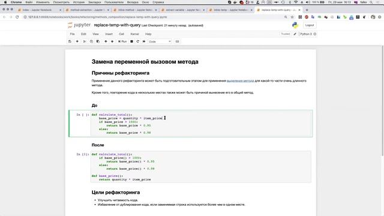
Task: Move selected cell up arrow
Action: [106, 41]
